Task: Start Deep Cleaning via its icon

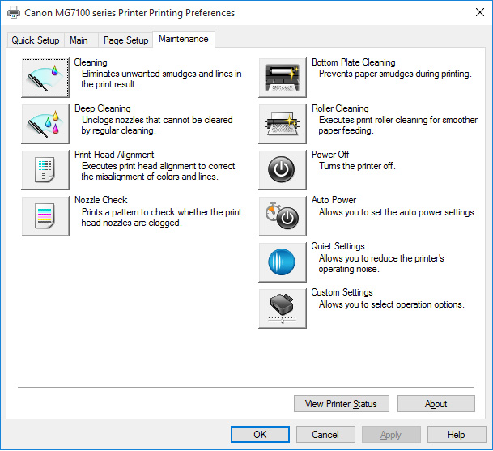Action: pyautogui.click(x=45, y=123)
